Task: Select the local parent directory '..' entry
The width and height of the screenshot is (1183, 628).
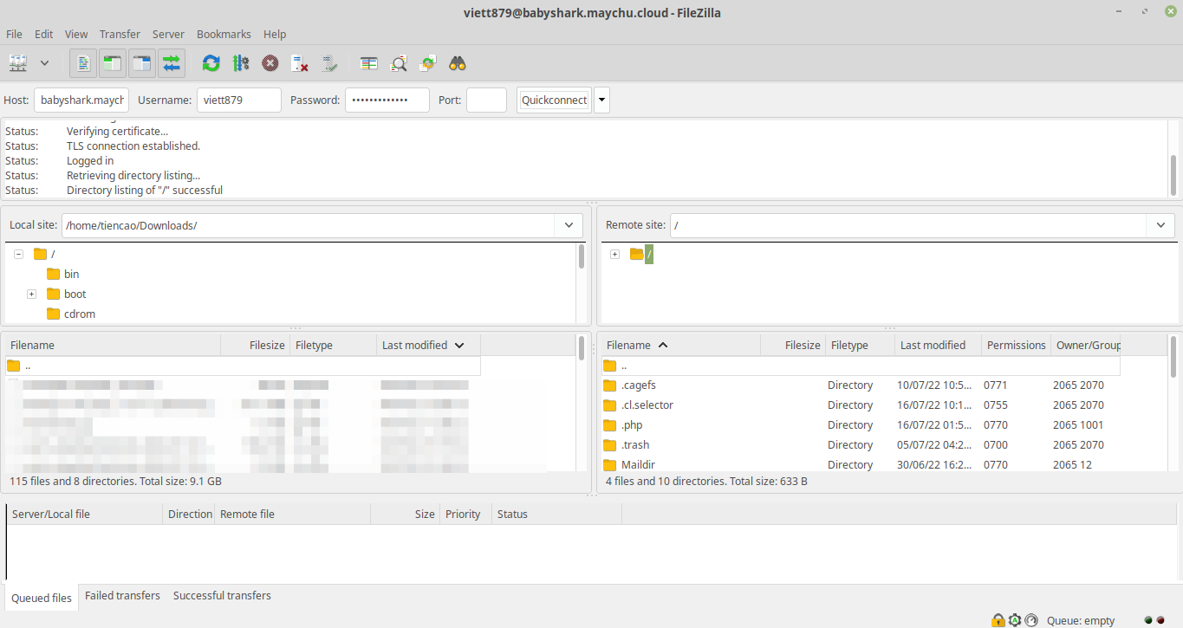Action: tap(243, 366)
